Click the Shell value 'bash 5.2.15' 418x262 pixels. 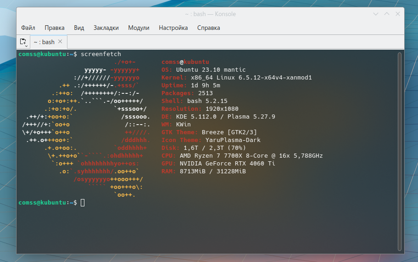tap(207, 101)
